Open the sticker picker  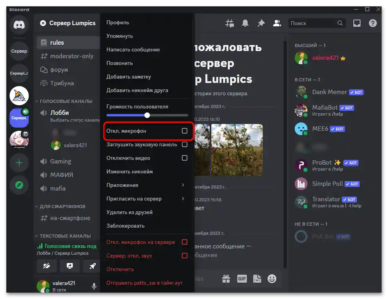(257, 278)
